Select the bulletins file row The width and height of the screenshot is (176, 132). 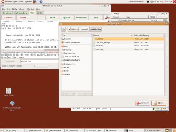click(128, 39)
